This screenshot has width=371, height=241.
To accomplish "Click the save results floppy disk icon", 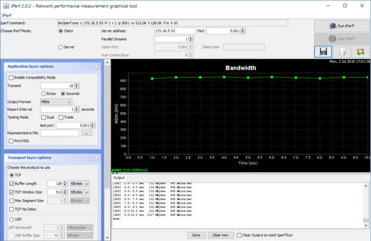I will [323, 52].
